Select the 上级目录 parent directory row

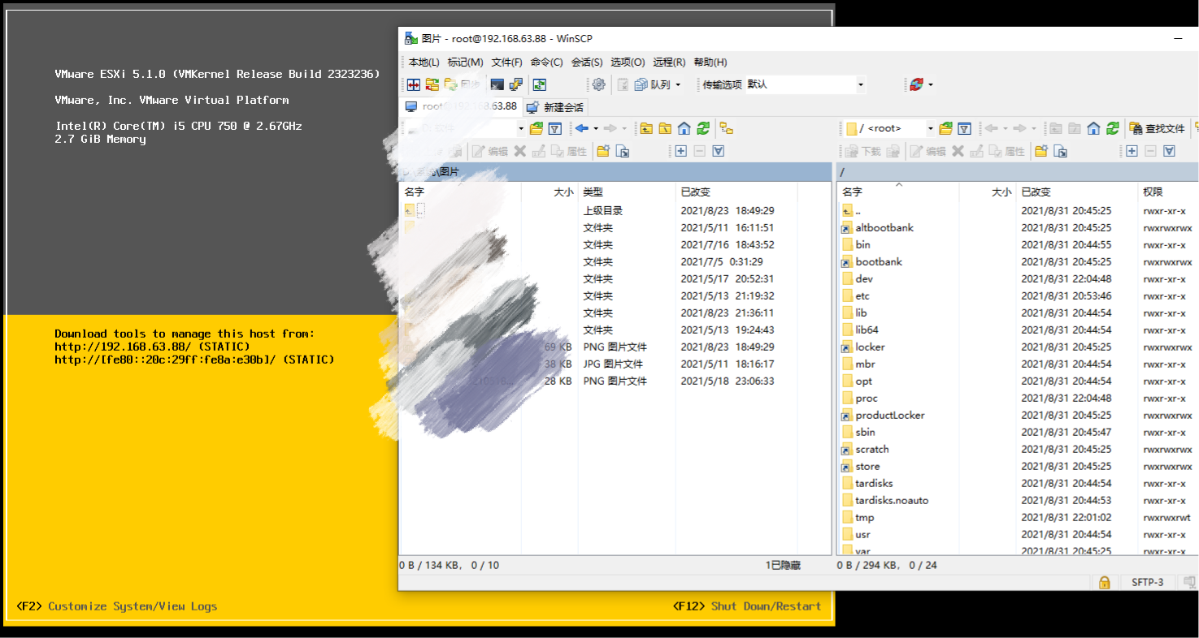(x=615, y=211)
